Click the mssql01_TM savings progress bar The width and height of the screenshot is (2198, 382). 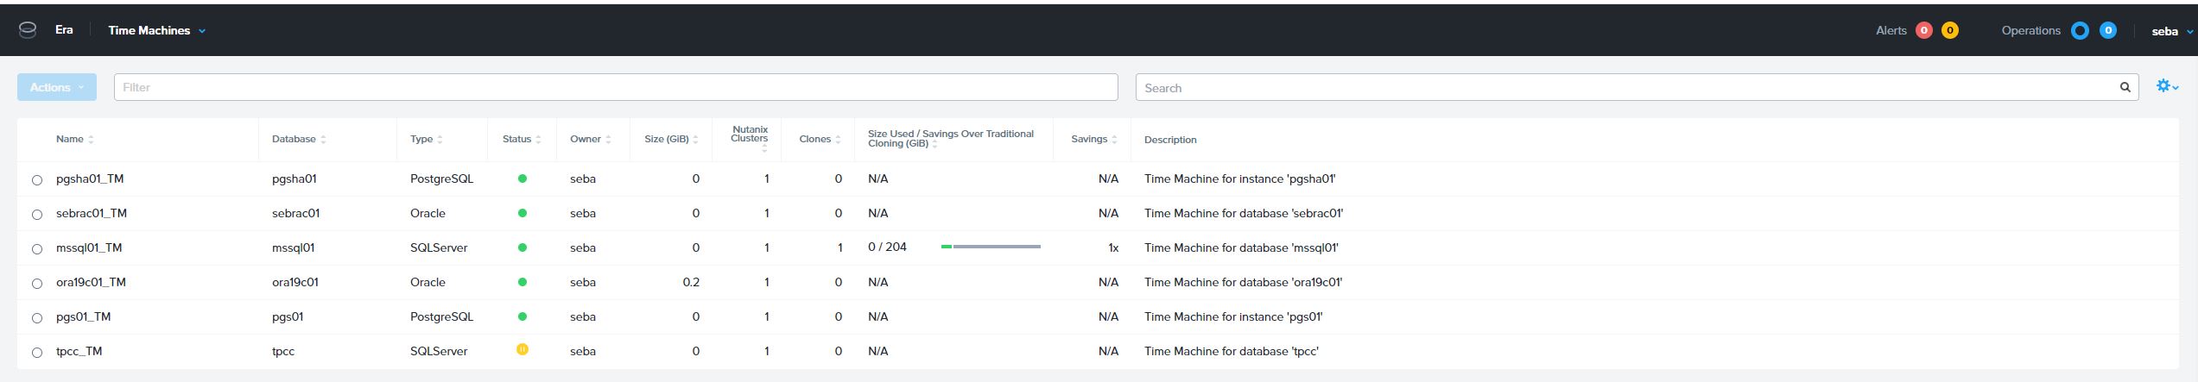coord(991,247)
